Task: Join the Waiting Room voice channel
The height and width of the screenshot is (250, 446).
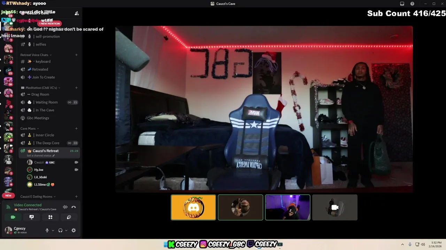Action: pos(49,102)
